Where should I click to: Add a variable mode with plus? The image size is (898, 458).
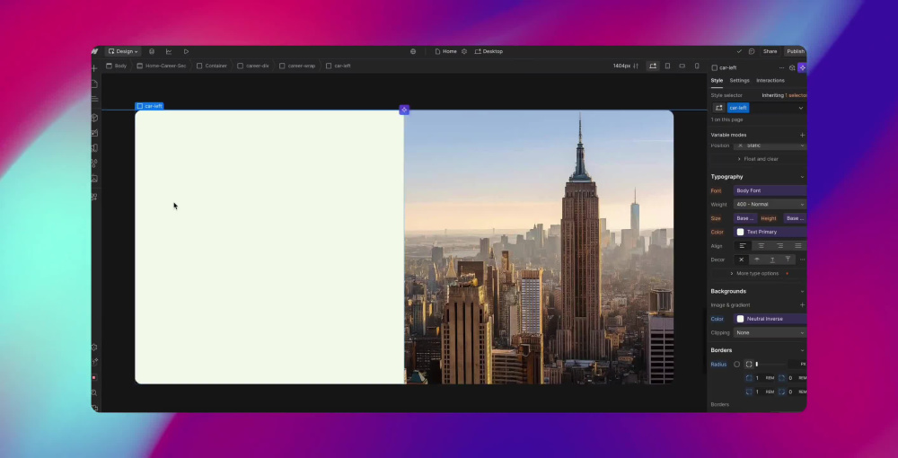(x=802, y=135)
